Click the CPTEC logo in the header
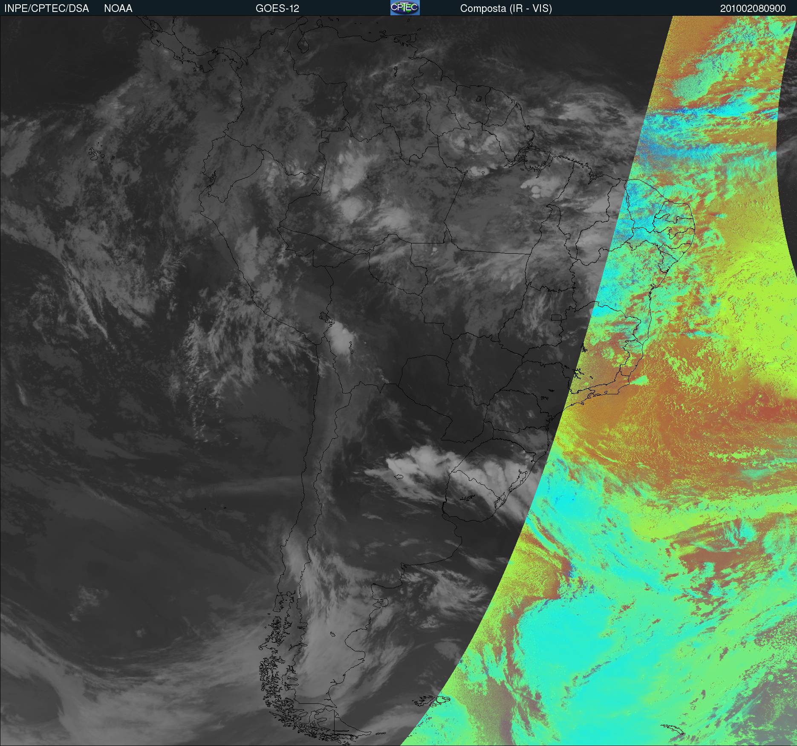 (x=405, y=8)
